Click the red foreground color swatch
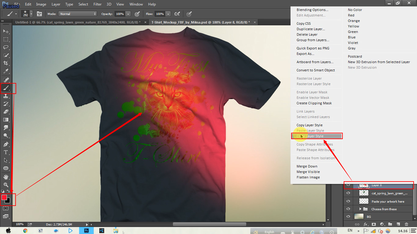 (5, 198)
